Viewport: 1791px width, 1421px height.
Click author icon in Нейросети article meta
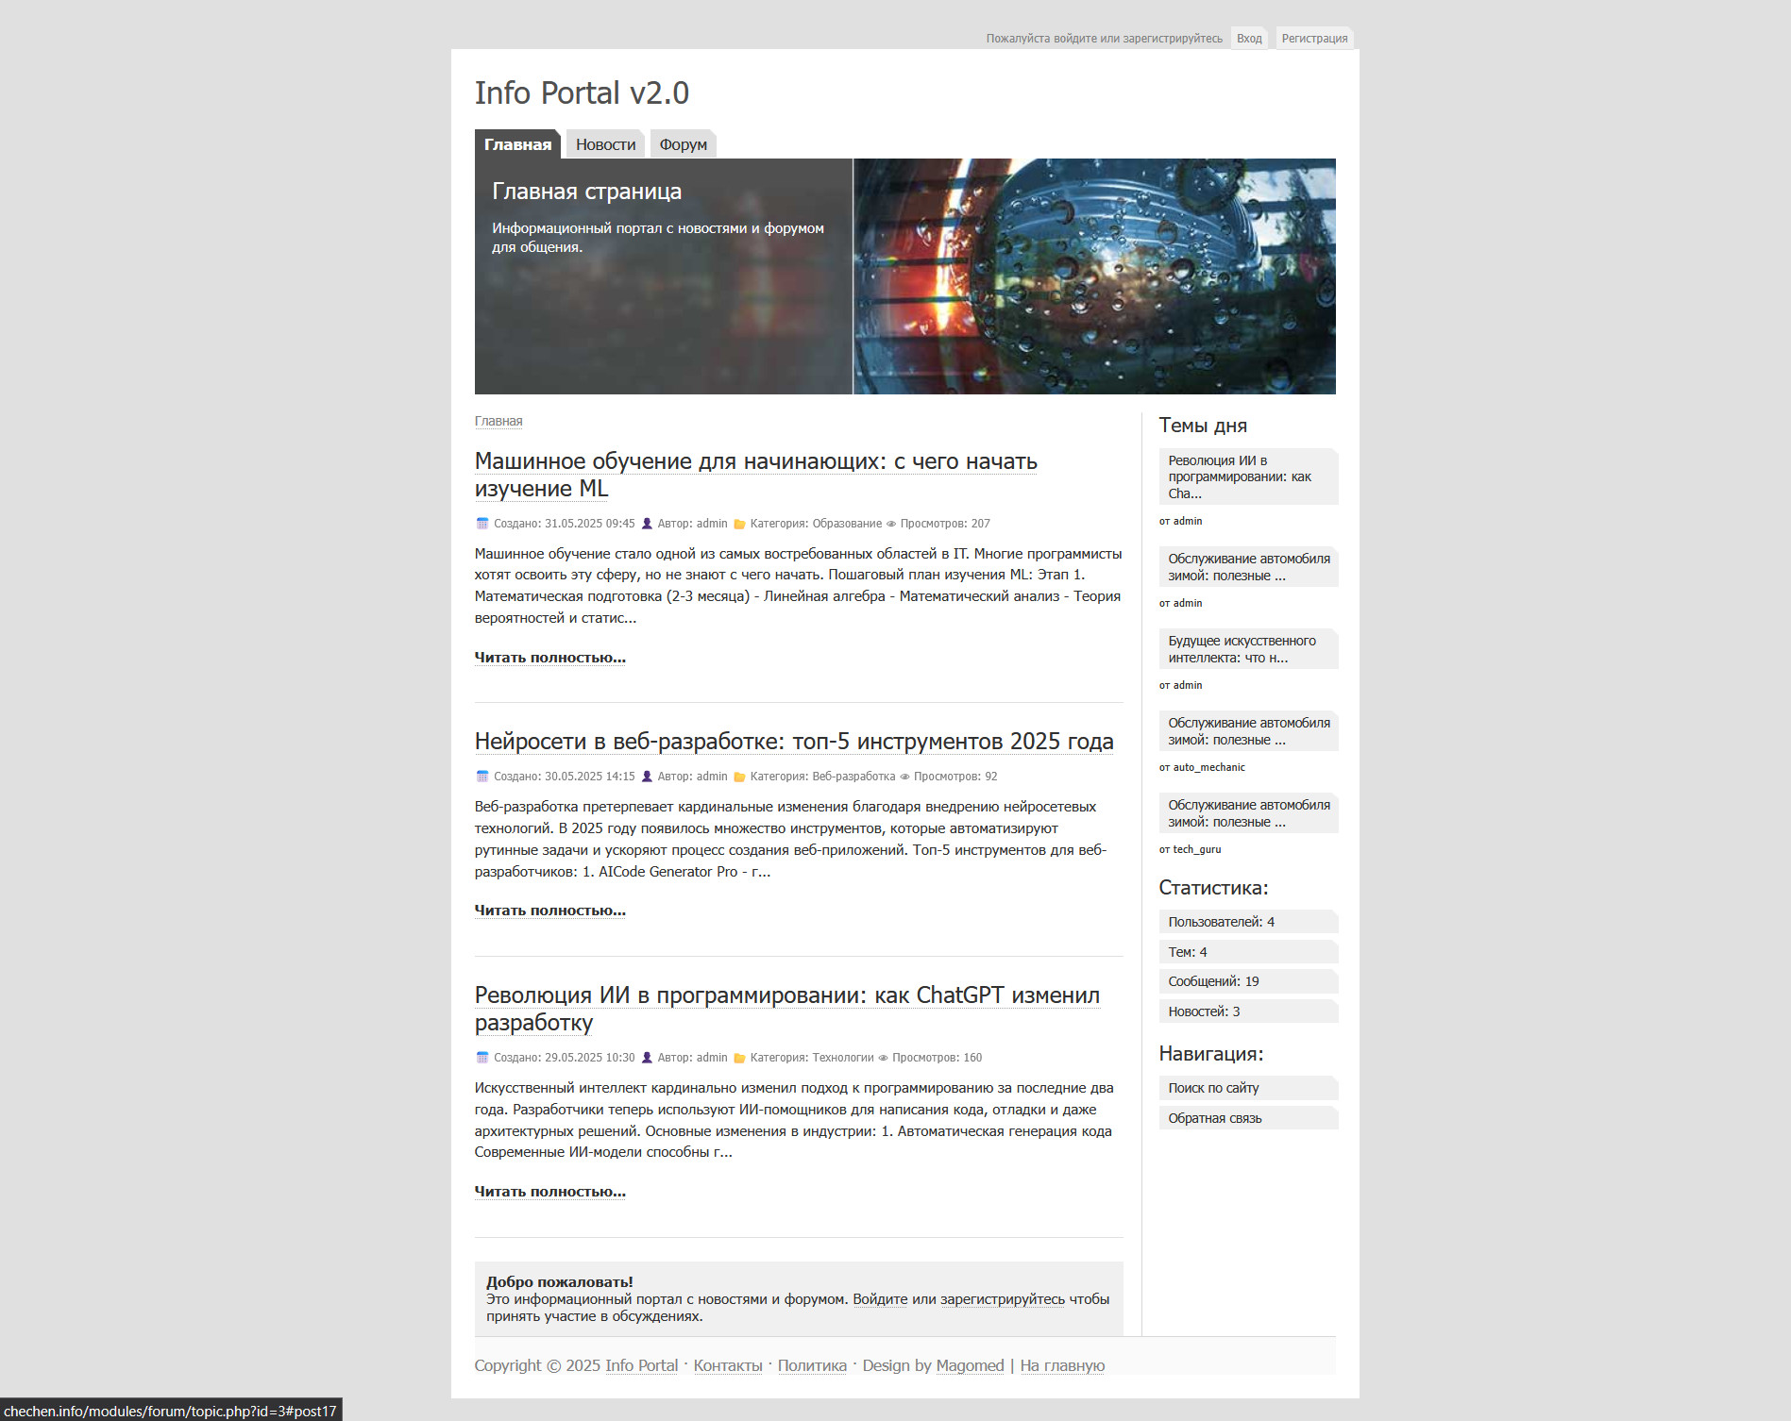647,777
